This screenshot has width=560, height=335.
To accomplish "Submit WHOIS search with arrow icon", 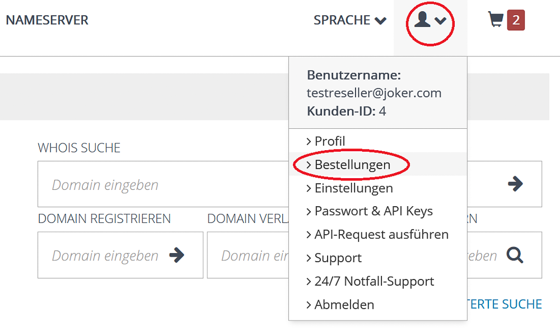I will [515, 184].
